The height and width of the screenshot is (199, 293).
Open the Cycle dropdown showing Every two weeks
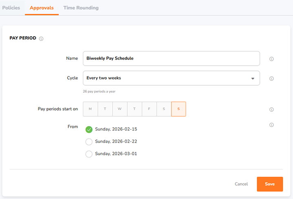(x=171, y=78)
